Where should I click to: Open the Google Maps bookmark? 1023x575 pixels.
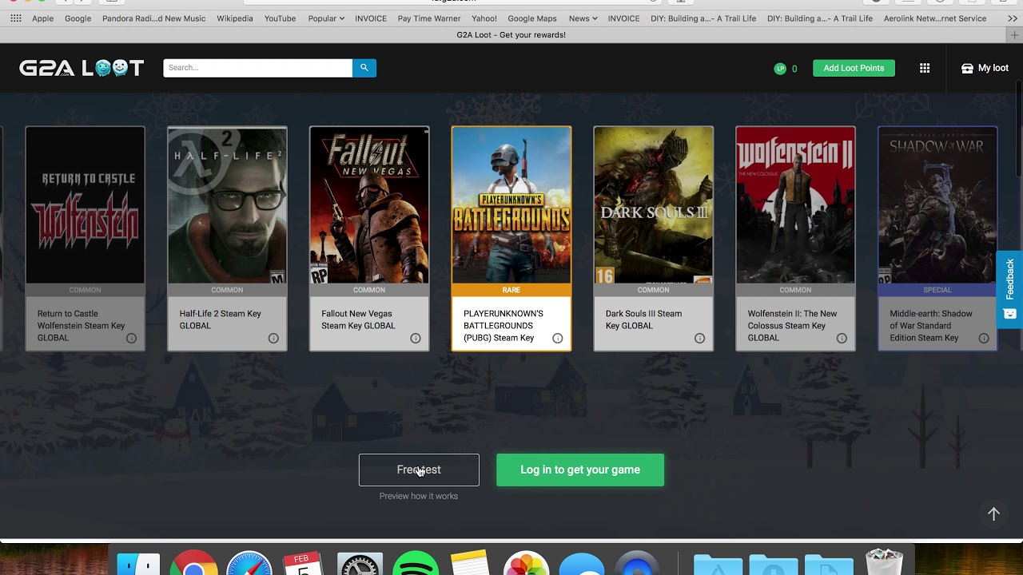point(532,18)
